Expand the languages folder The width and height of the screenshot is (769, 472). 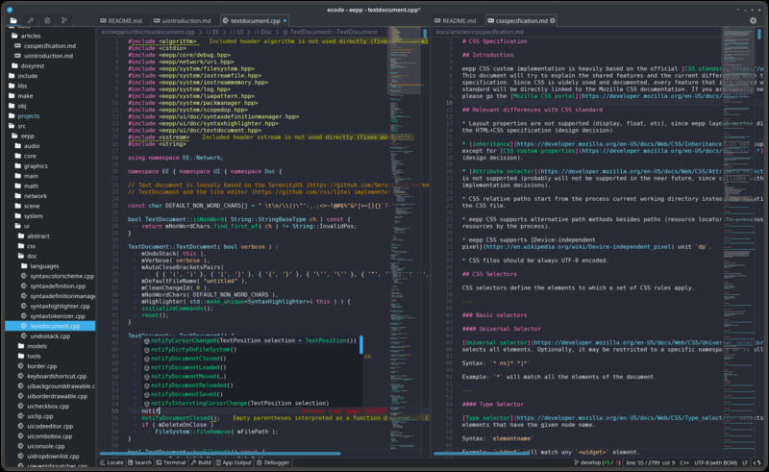point(44,265)
